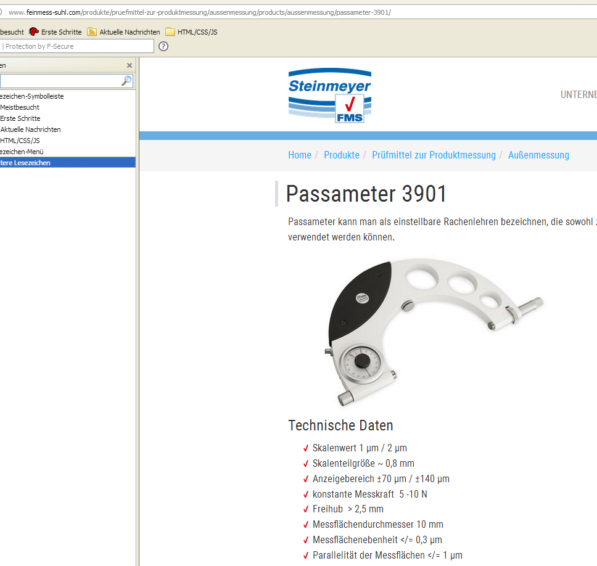Click the Passameter 3901 page heading
The height and width of the screenshot is (566, 597).
tap(366, 194)
